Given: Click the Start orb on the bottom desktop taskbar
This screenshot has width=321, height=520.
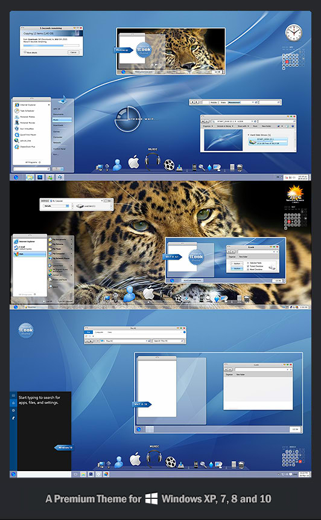Looking at the screenshot, I should (x=13, y=474).
